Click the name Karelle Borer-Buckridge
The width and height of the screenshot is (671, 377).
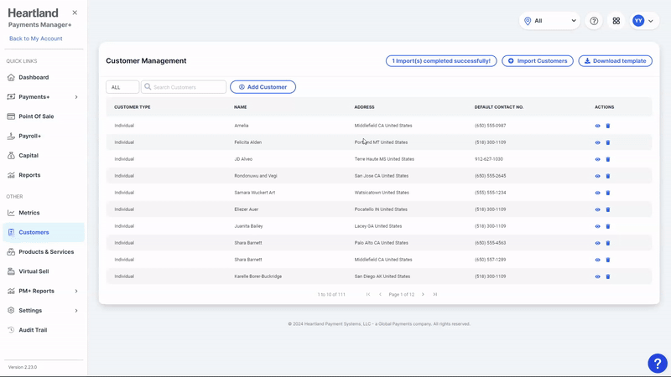point(258,276)
